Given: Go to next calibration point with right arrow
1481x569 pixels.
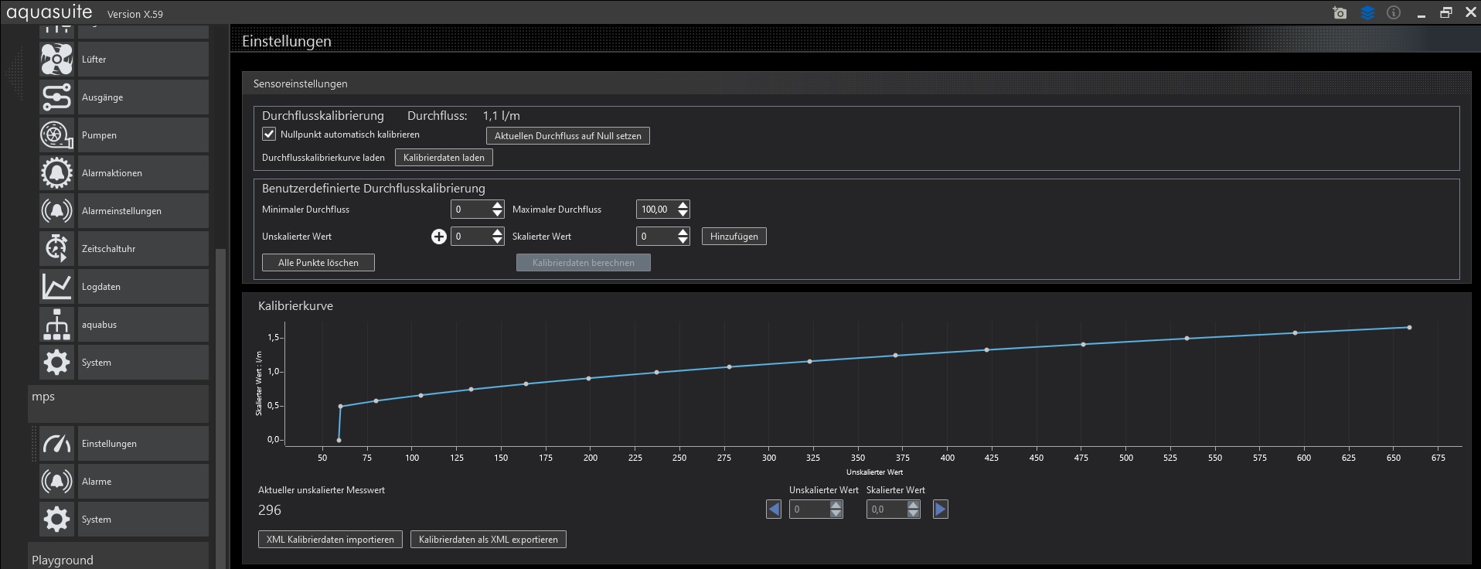Looking at the screenshot, I should click(x=940, y=509).
